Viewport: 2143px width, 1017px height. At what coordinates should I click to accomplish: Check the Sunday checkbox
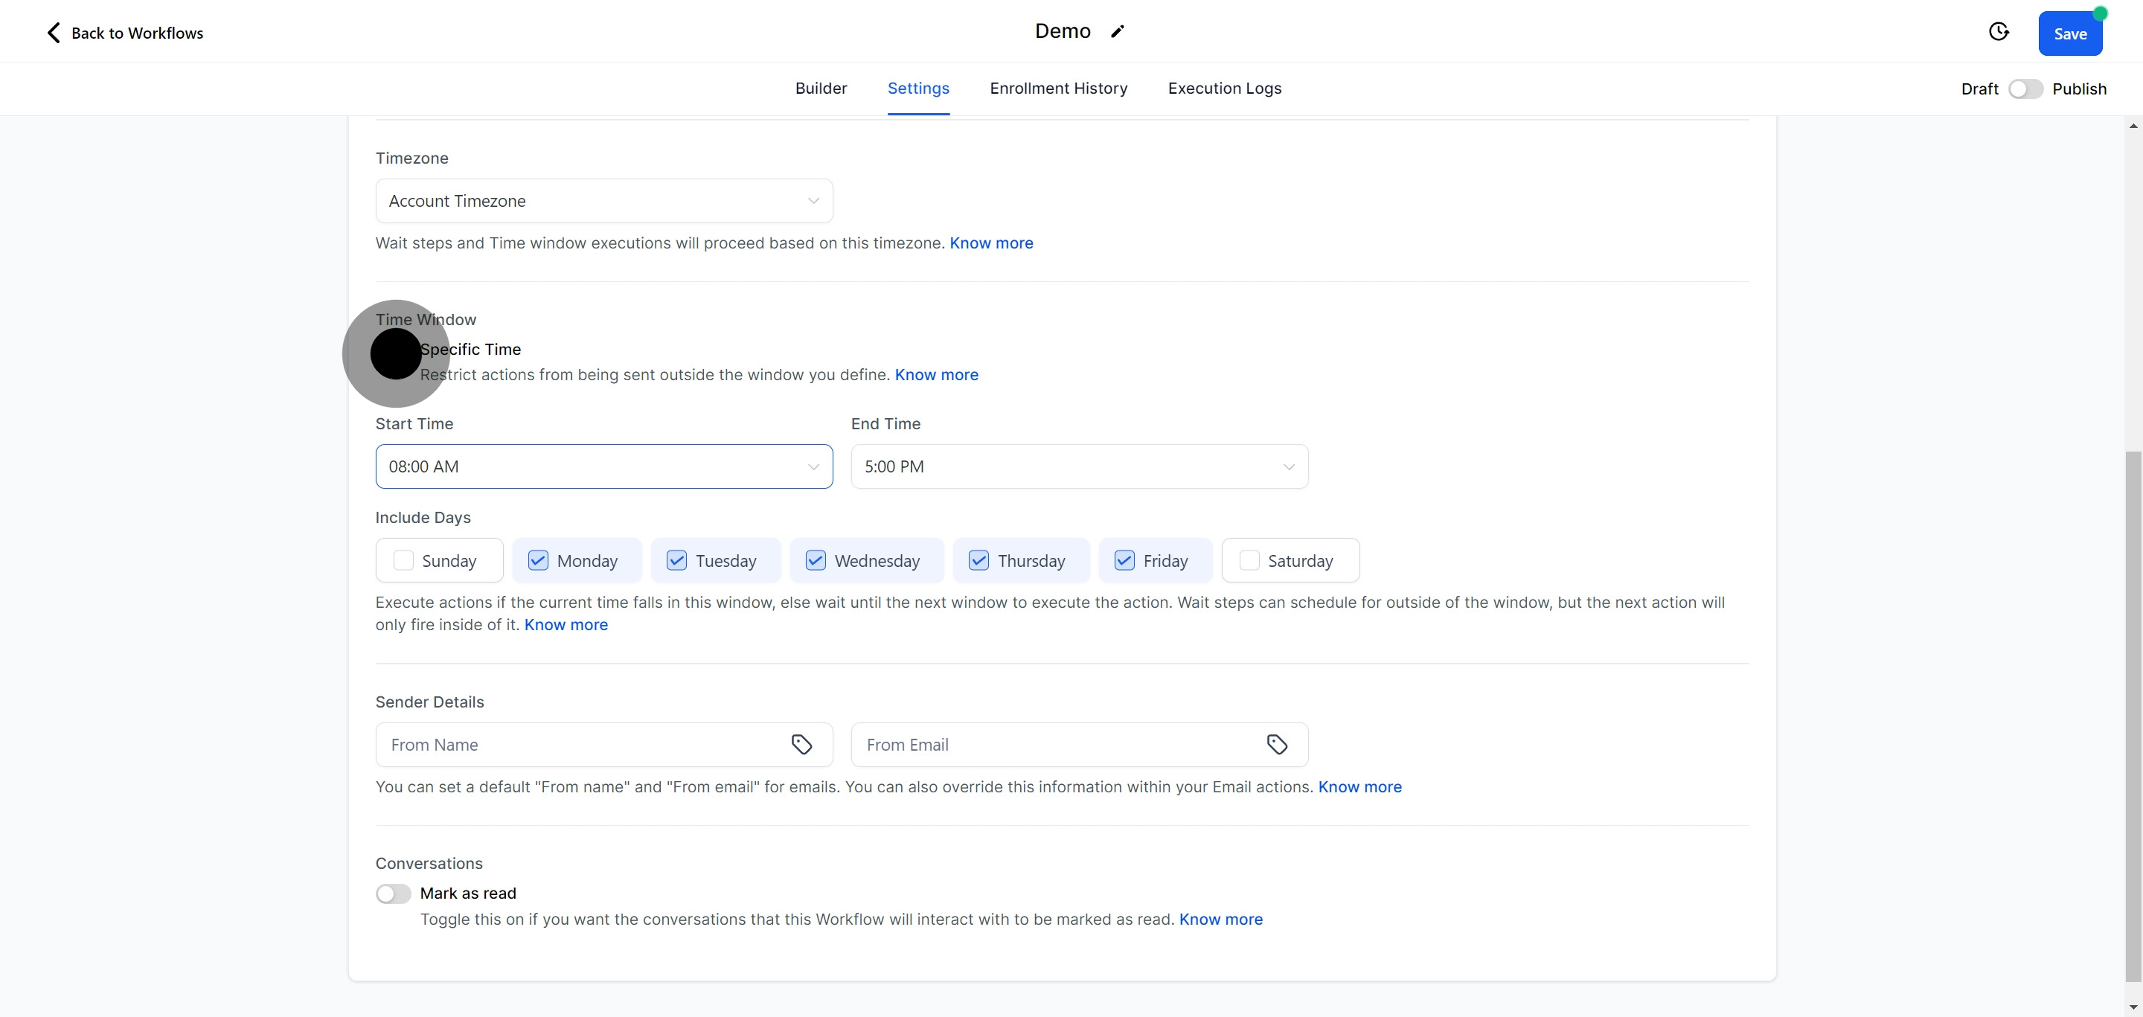coord(403,560)
